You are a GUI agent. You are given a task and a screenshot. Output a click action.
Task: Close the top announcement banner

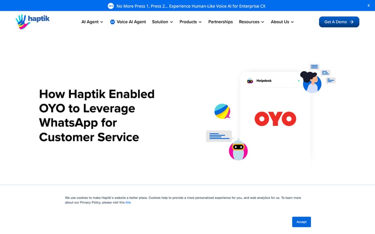tap(369, 5)
